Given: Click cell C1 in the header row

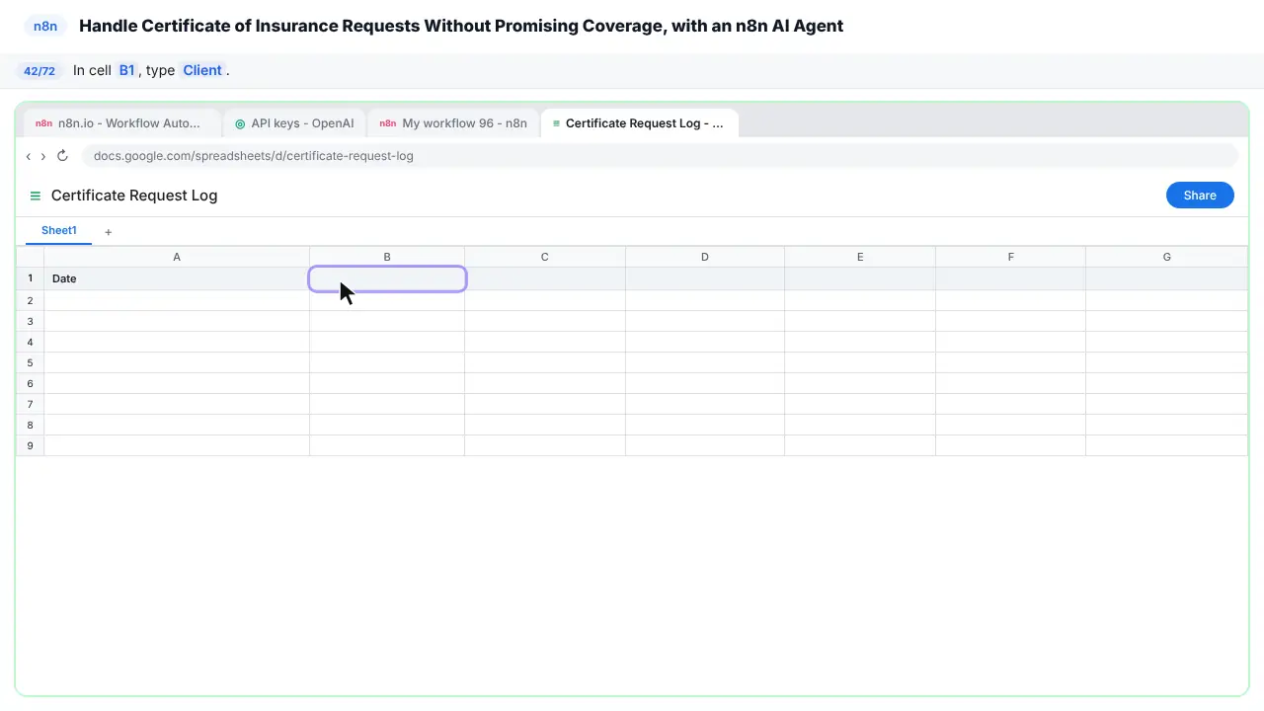Looking at the screenshot, I should pos(545,278).
